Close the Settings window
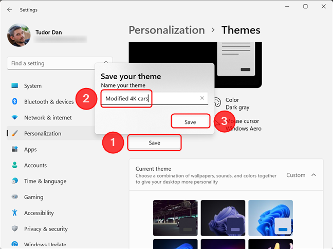This screenshot has height=249, width=333. [323, 6]
